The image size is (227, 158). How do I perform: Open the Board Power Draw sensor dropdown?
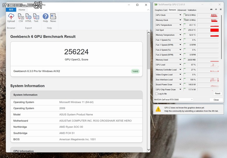[180, 84]
